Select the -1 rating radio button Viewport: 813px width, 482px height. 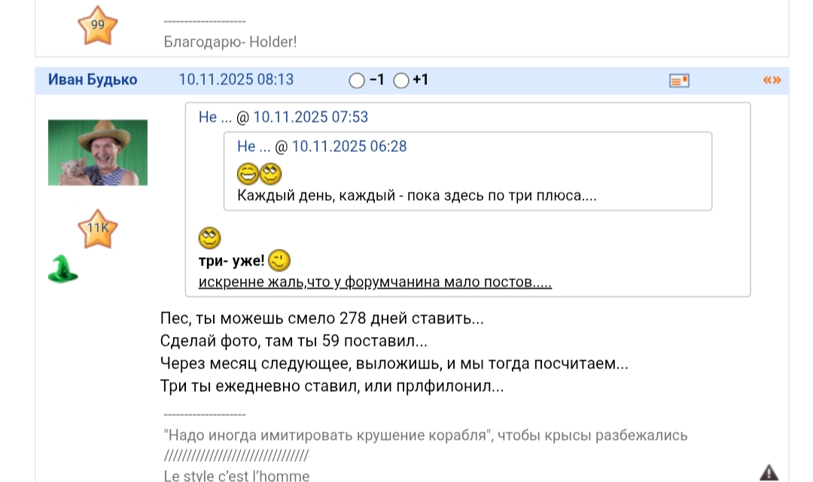pyautogui.click(x=357, y=80)
